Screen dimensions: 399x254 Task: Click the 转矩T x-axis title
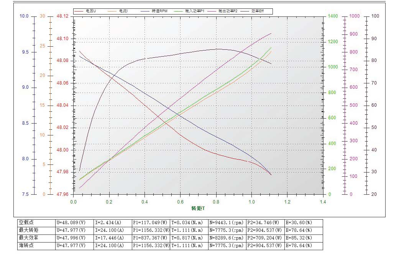[x=198, y=208]
